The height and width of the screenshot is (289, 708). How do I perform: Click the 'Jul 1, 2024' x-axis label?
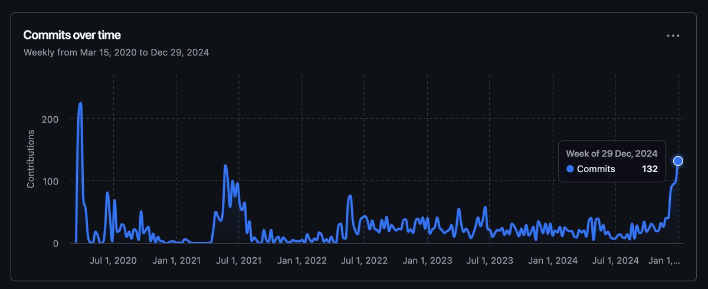[x=615, y=260]
